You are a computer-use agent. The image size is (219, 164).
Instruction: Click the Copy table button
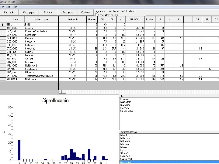point(9,12)
